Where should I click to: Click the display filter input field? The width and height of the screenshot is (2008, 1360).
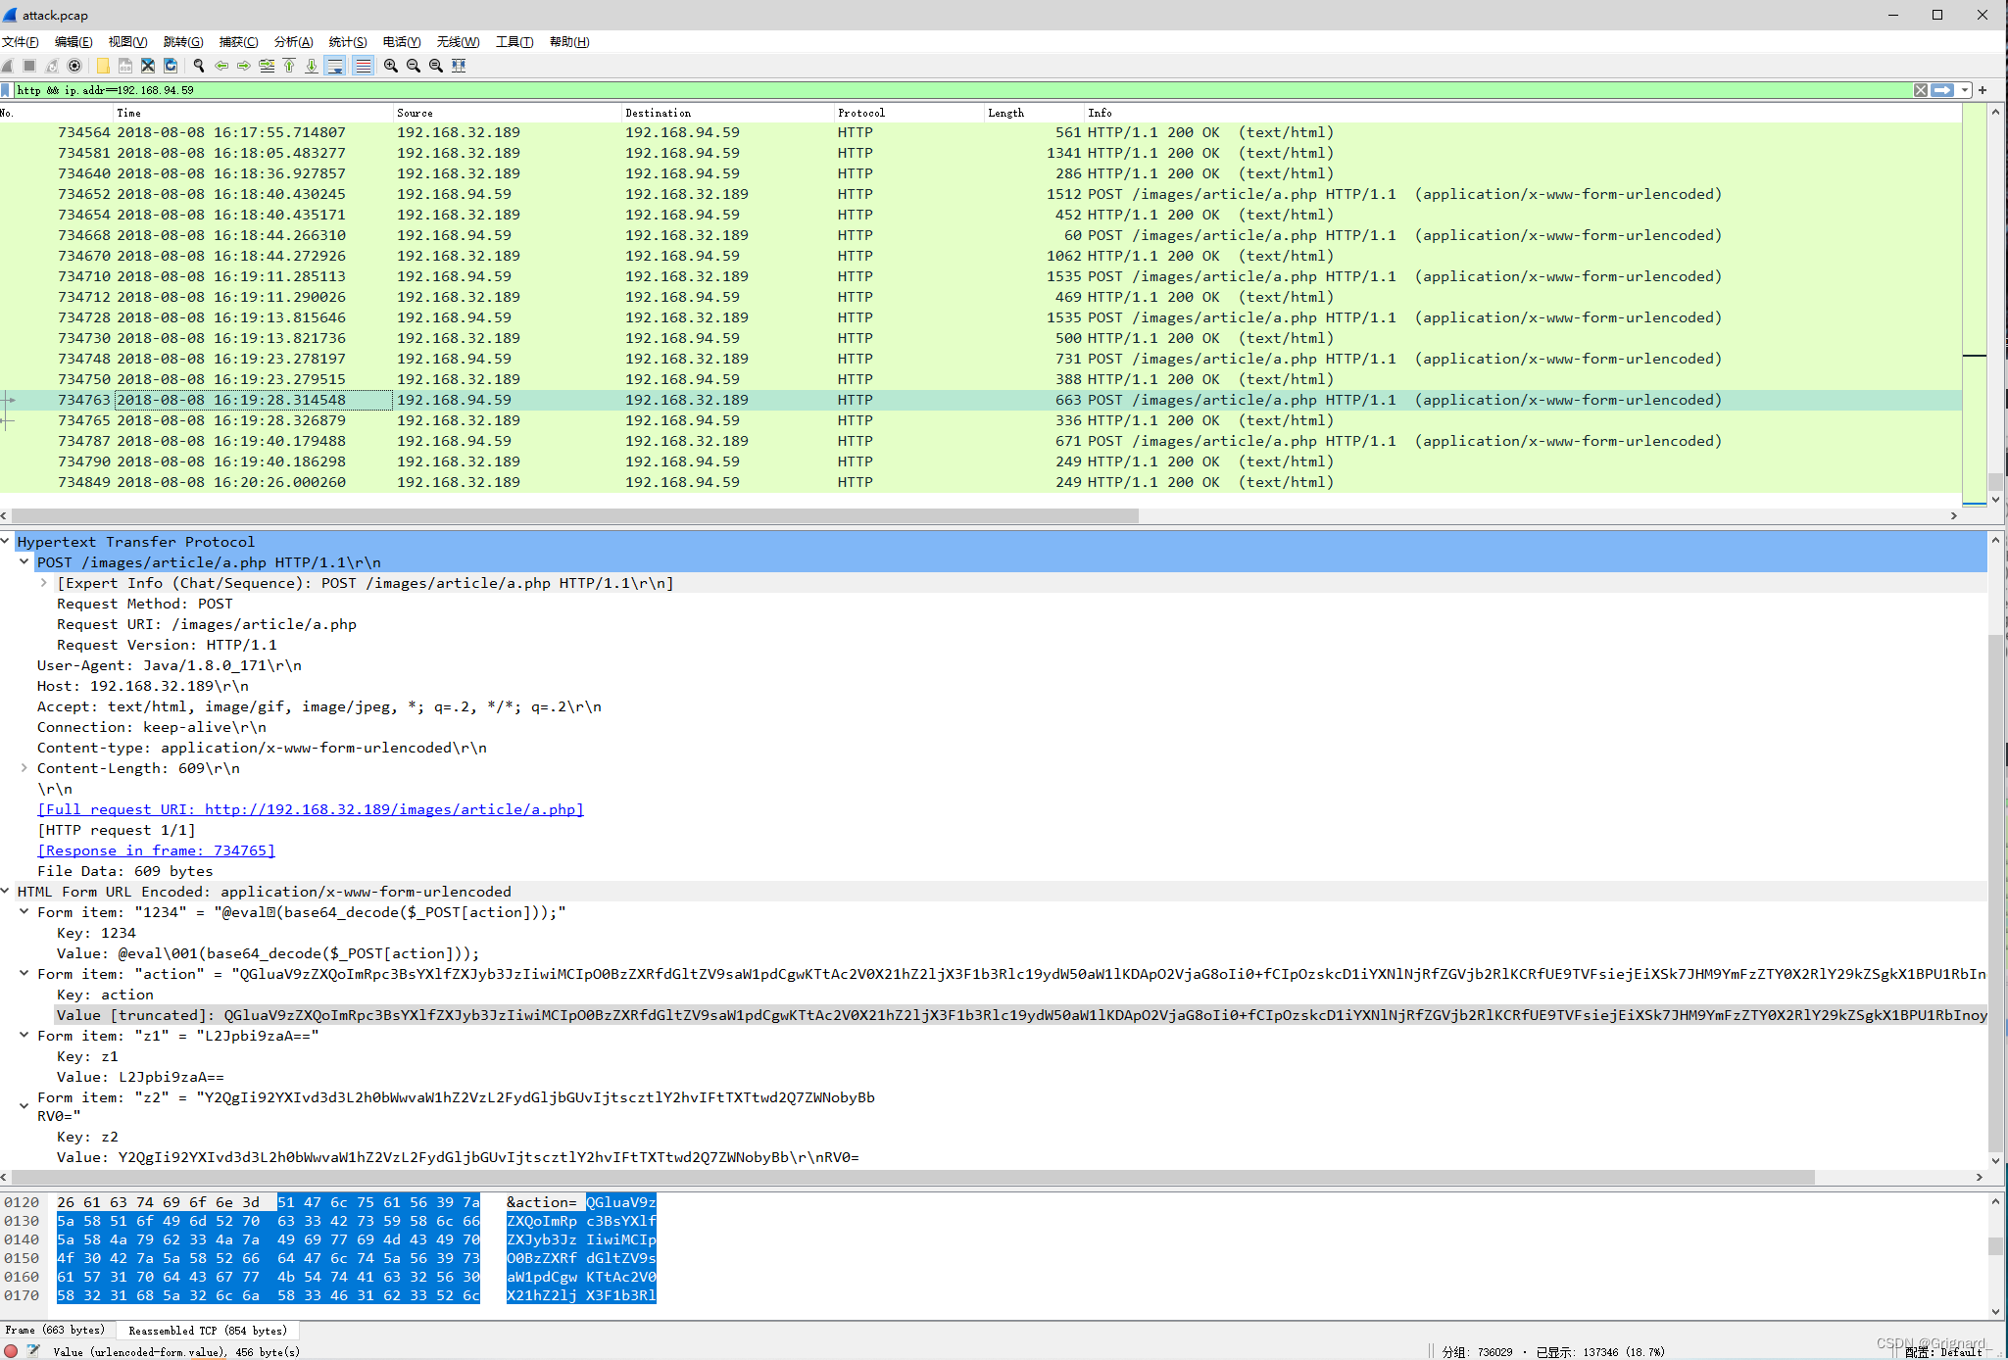tap(960, 90)
